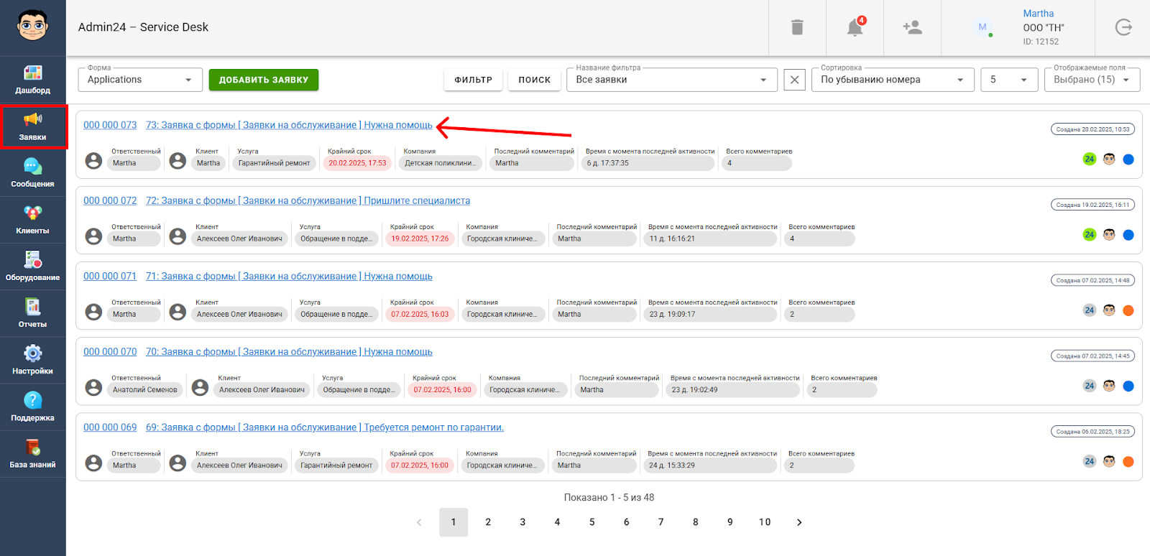Open Дашборд in the sidebar
The height and width of the screenshot is (556, 1150).
(x=32, y=80)
